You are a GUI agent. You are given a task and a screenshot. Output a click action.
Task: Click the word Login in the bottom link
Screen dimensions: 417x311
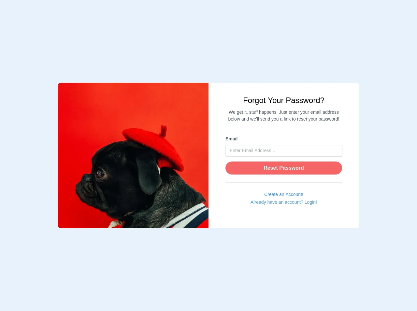pyautogui.click(x=311, y=202)
